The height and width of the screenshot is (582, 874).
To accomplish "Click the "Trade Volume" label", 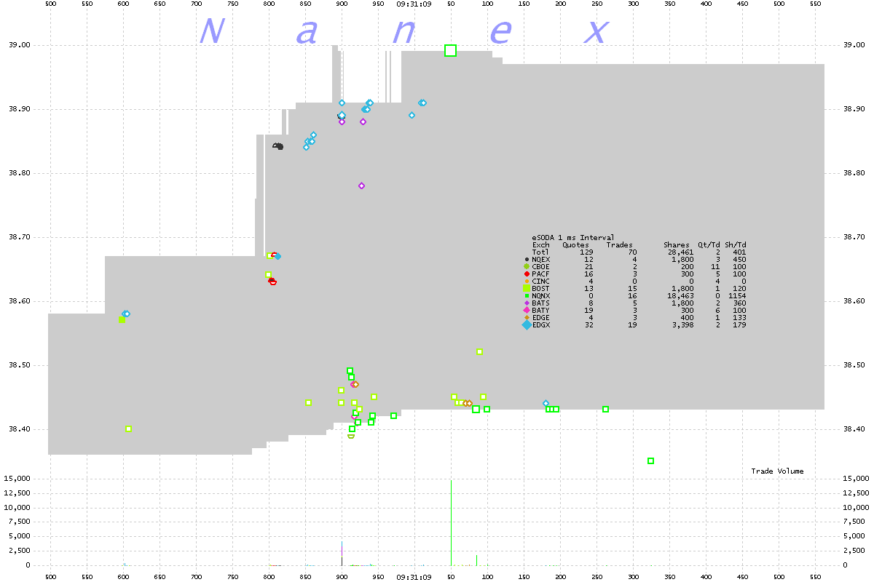I will (778, 471).
